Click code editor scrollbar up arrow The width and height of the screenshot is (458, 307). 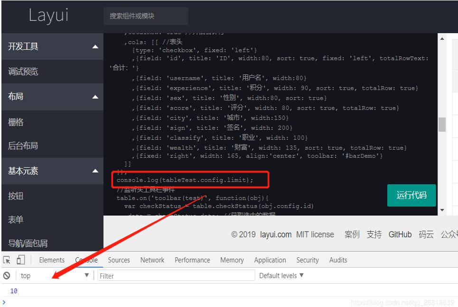[442, 38]
